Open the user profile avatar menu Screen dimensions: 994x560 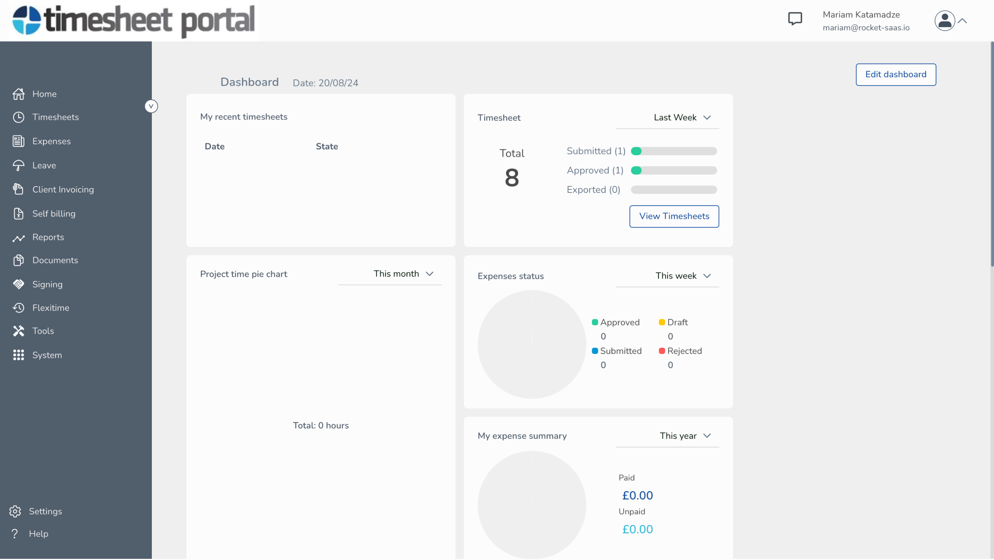tap(944, 21)
